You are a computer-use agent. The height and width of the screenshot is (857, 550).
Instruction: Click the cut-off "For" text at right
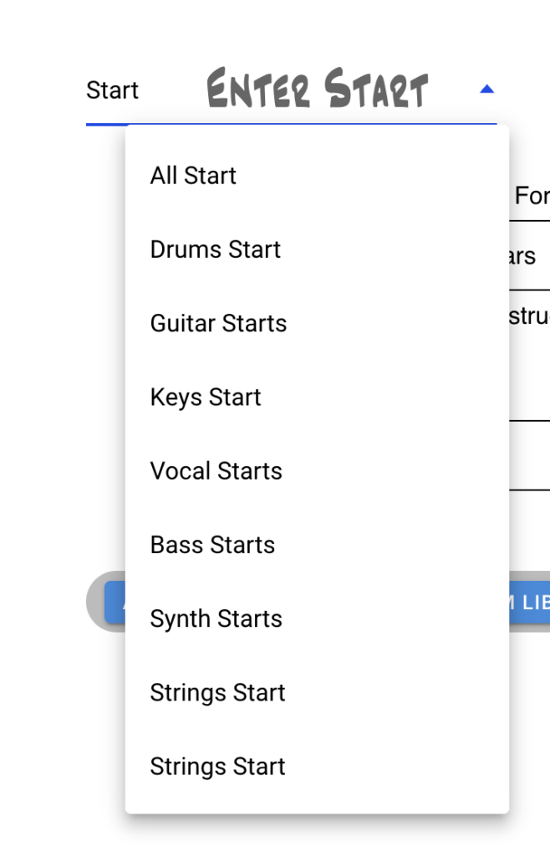(531, 196)
